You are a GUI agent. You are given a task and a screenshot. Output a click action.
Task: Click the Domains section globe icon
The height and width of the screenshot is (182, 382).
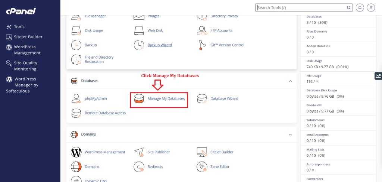coord(74,134)
